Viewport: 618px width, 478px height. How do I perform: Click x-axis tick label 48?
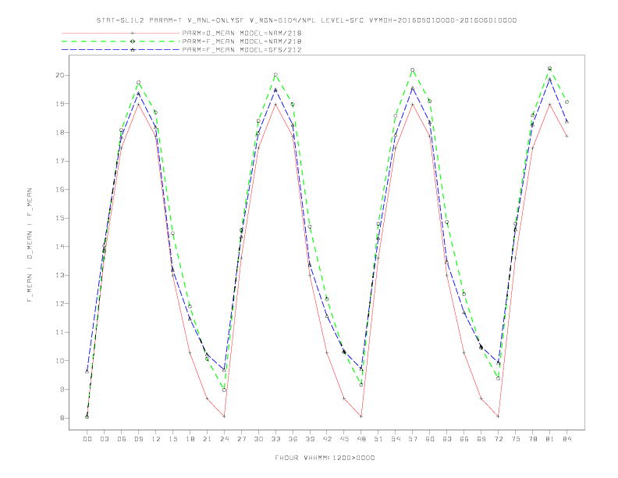(x=361, y=439)
